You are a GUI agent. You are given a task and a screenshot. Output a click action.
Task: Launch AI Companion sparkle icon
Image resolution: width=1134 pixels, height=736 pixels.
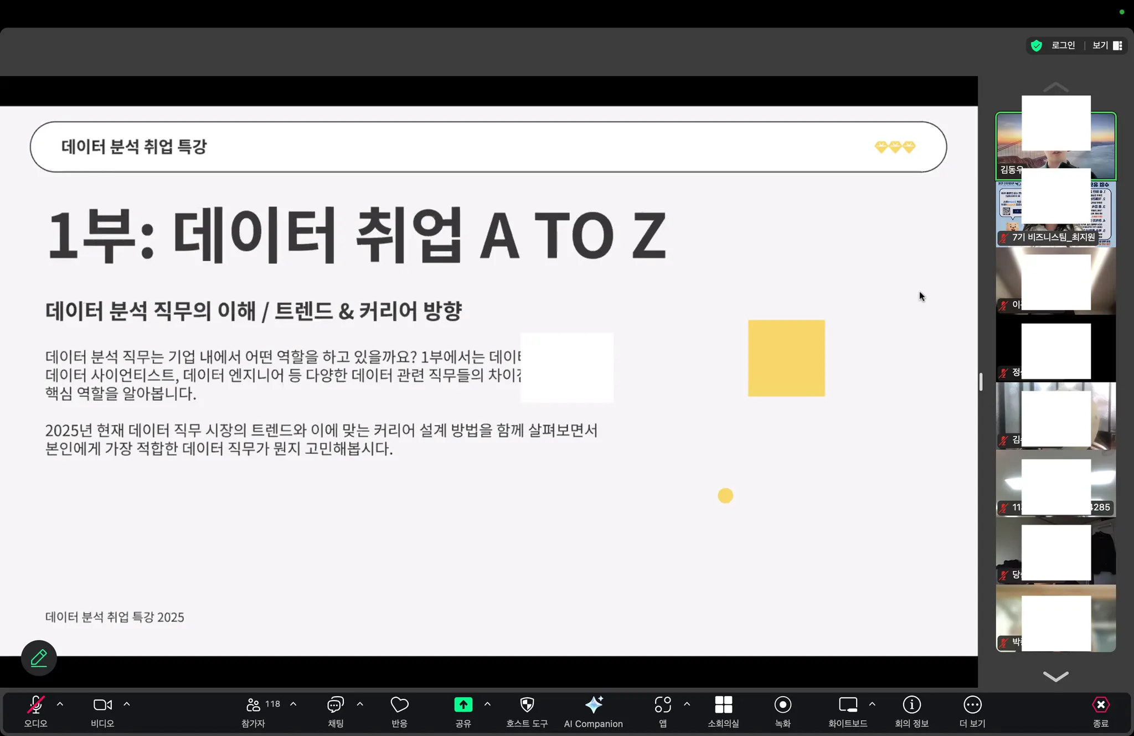click(593, 705)
